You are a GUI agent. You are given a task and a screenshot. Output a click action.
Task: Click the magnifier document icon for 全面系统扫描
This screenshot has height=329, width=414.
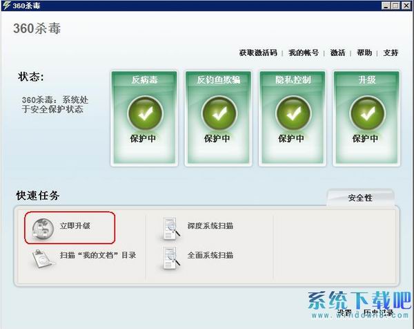point(171,258)
